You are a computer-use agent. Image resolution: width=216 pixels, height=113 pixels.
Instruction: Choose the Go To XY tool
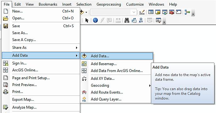141,20
